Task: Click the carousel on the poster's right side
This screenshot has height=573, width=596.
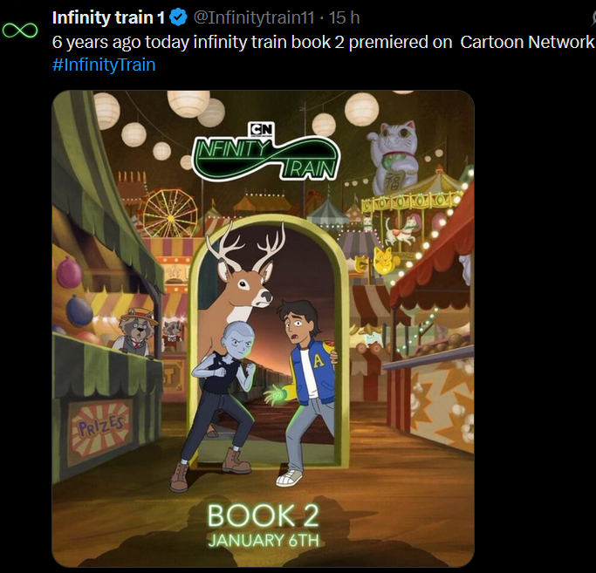Action: (410, 218)
